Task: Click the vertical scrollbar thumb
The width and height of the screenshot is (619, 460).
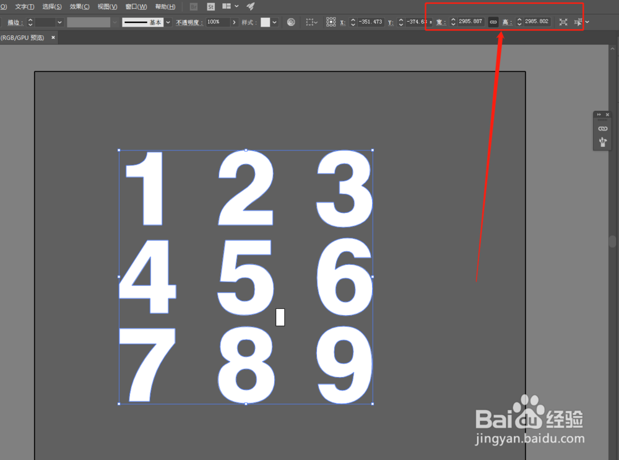Action: pos(613,241)
